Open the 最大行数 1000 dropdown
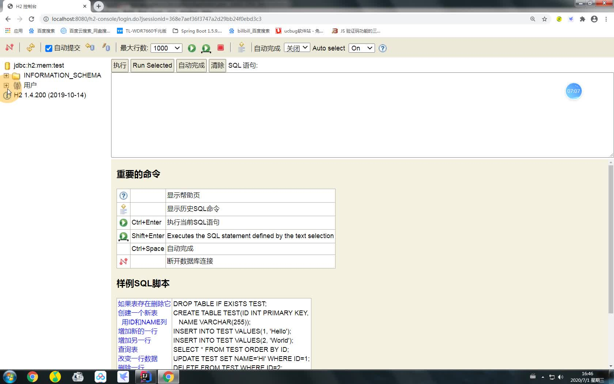Image resolution: width=614 pixels, height=384 pixels. [166, 48]
